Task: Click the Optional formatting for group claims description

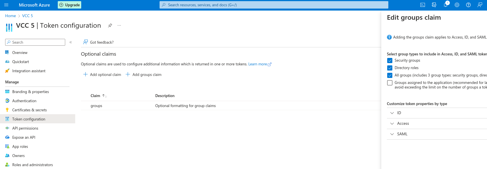Action: 186,106
